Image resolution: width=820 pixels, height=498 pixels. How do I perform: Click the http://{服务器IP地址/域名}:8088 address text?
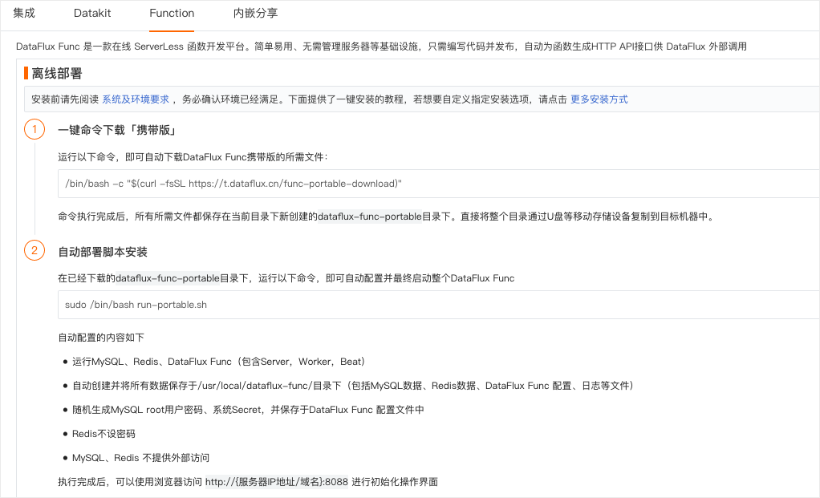276,482
